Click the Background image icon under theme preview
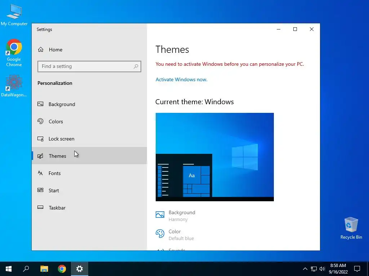The width and height of the screenshot is (369, 276). 160,215
